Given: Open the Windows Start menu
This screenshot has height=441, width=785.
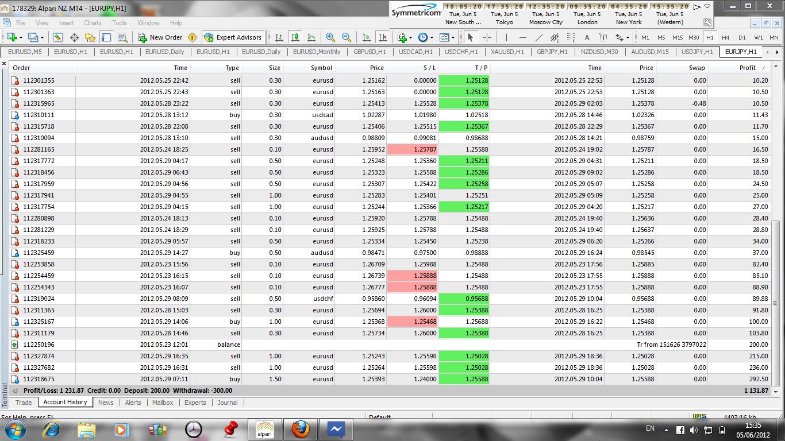Looking at the screenshot, I should (14, 429).
